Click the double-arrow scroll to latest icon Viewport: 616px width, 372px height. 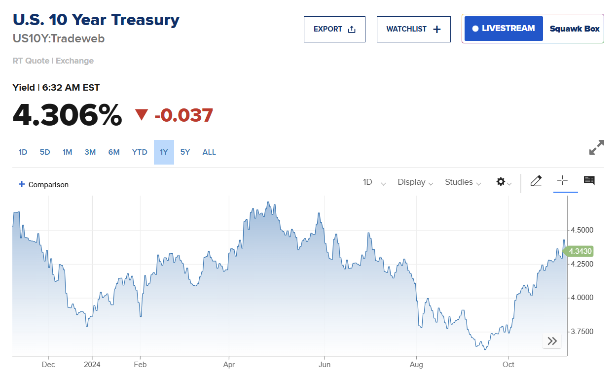(x=552, y=341)
